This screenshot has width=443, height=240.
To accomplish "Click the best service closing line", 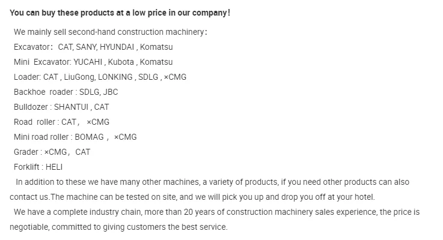I will coord(118,227).
